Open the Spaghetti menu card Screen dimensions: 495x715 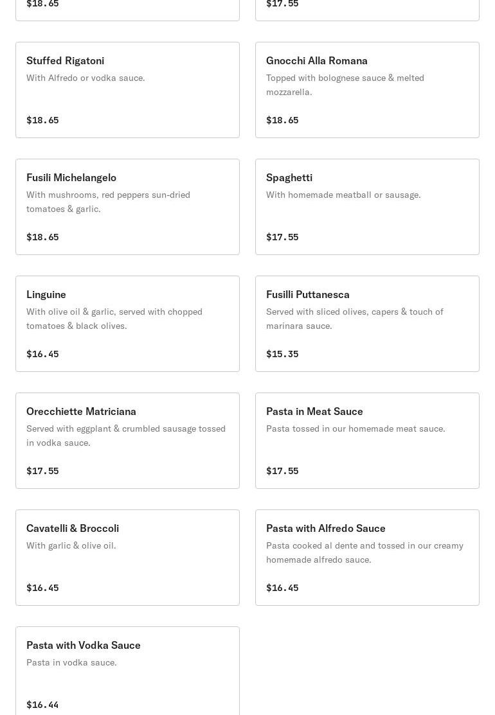[367, 207]
